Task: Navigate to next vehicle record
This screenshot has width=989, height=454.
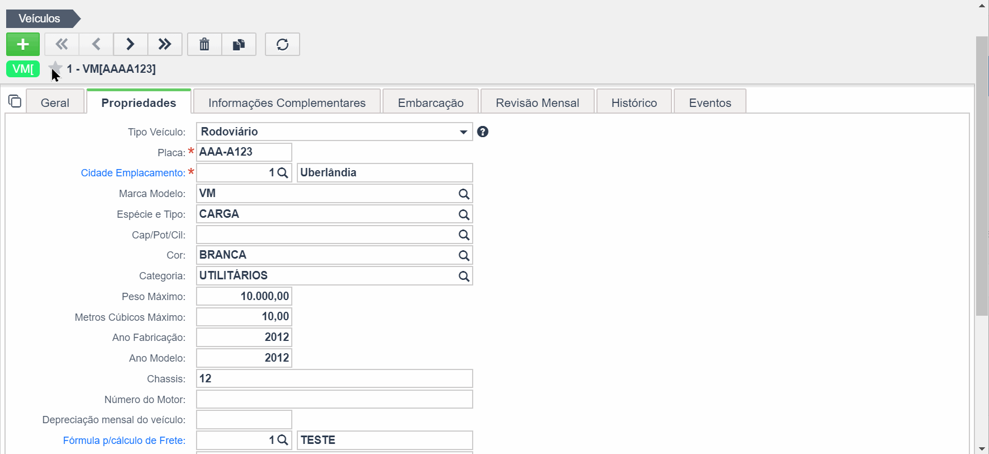Action: tap(130, 44)
